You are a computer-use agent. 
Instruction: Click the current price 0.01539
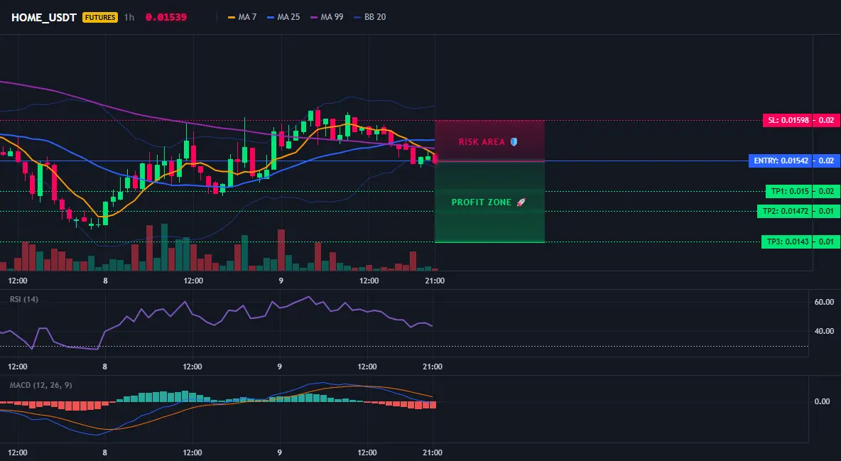[166, 17]
